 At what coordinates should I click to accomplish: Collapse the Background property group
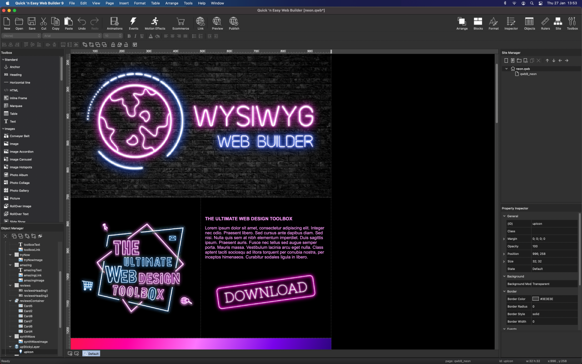click(x=504, y=276)
